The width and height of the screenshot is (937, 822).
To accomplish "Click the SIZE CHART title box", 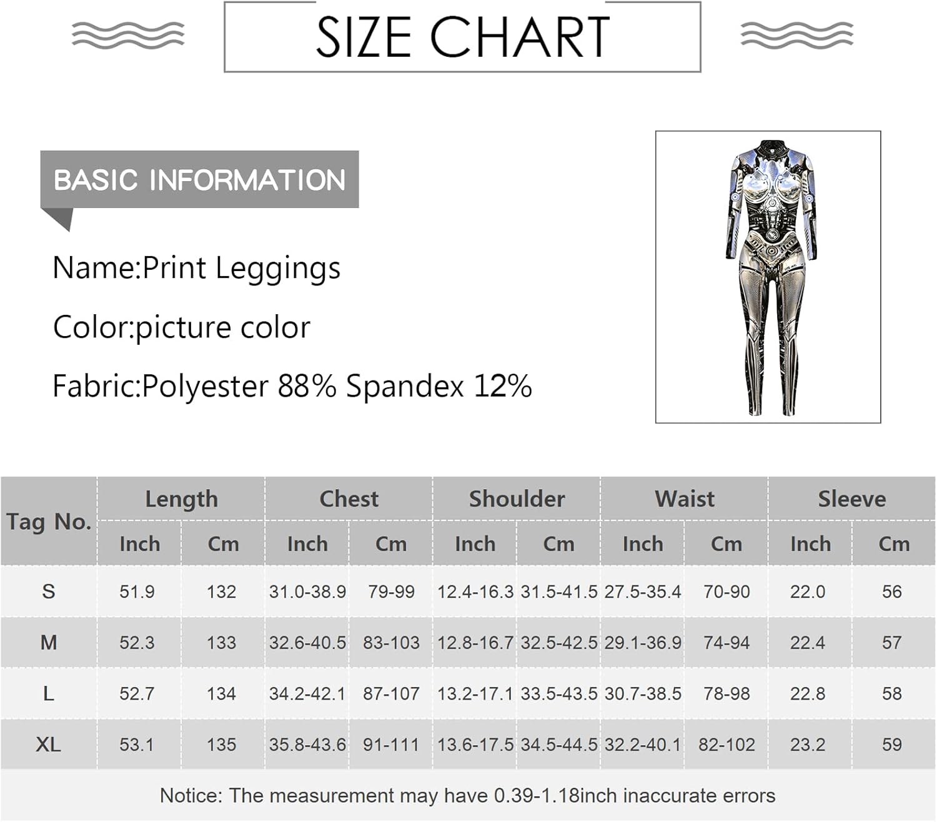I will pyautogui.click(x=462, y=37).
